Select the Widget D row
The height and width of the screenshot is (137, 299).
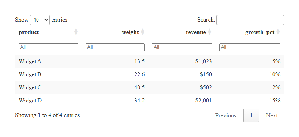click(x=149, y=101)
